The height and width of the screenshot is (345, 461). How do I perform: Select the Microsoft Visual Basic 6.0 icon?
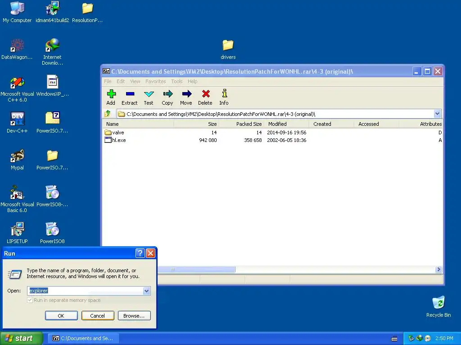pyautogui.click(x=17, y=199)
